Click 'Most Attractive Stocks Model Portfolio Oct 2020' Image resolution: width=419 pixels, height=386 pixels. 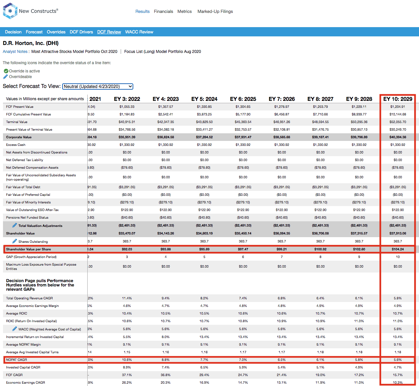74,52
